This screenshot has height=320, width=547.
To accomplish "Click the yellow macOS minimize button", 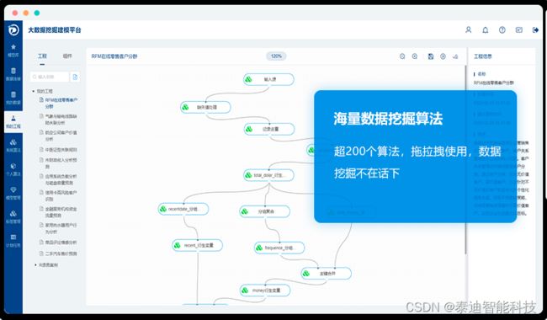I will pos(26,13).
